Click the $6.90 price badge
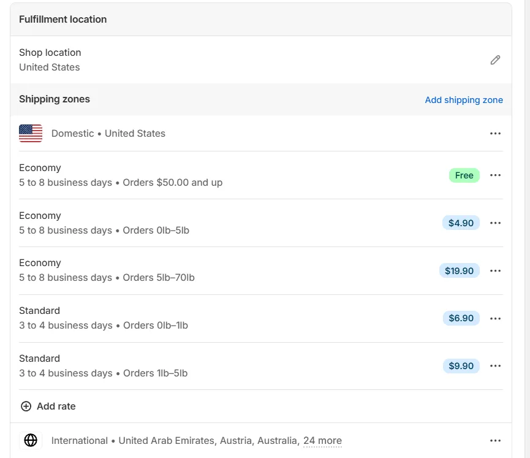 pos(461,318)
